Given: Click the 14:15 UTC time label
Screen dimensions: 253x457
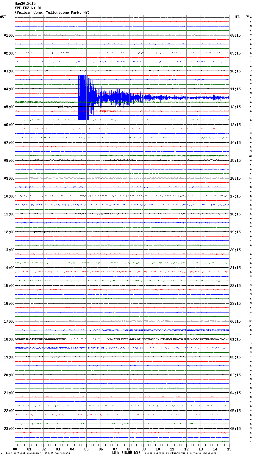Looking at the screenshot, I should (x=235, y=143).
